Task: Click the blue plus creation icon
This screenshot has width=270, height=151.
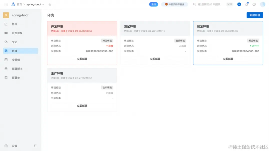Action: point(239,4)
